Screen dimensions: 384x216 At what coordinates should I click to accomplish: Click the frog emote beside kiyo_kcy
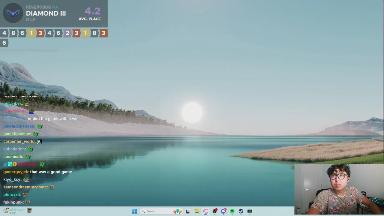pos(26,179)
